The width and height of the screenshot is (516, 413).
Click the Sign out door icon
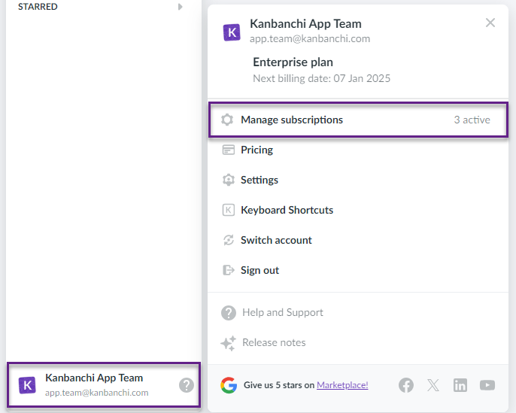click(x=229, y=270)
